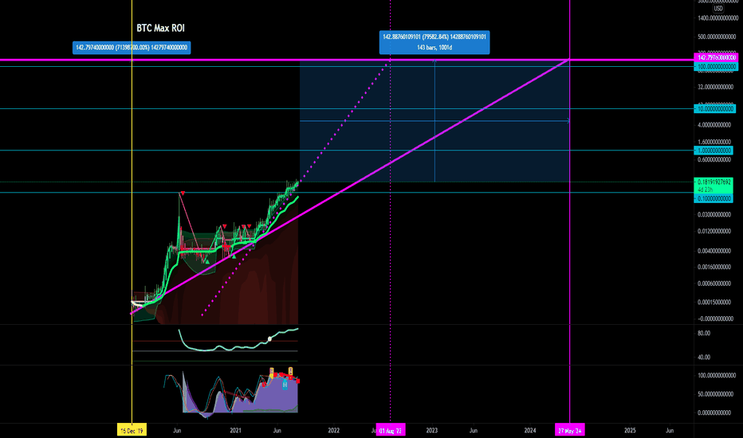Click the 0.00015 value on the price axis
This screenshot has width=743, height=438.
pyautogui.click(x=714, y=302)
